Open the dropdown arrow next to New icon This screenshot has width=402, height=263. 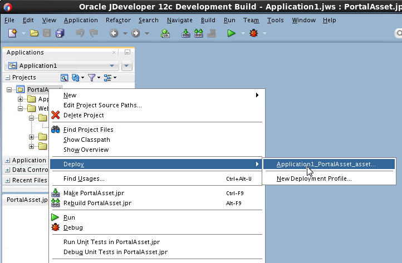point(23,33)
